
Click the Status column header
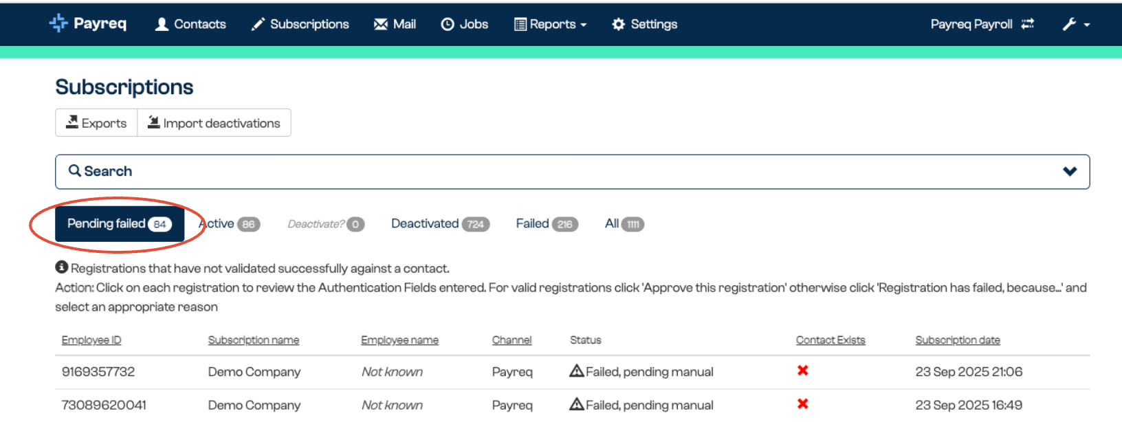[586, 340]
